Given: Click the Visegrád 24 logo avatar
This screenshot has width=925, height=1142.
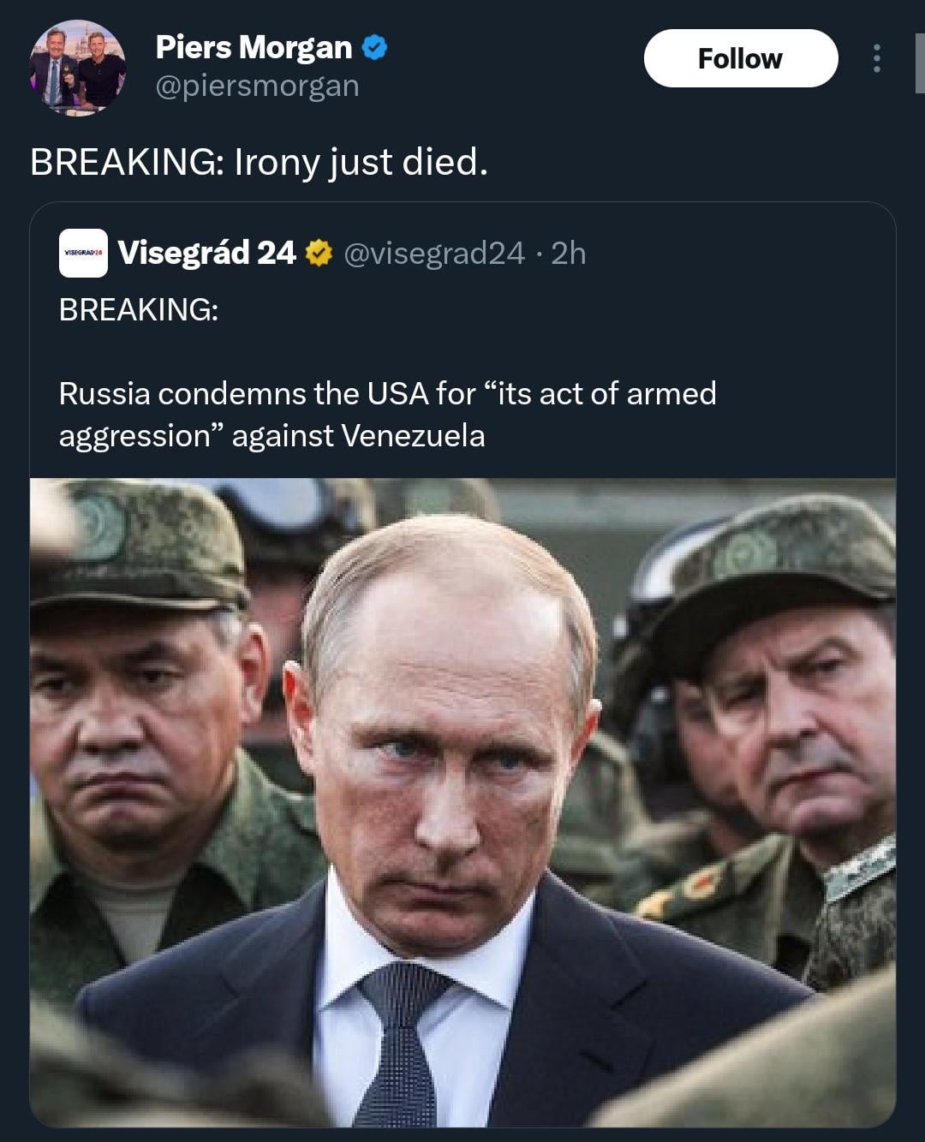Looking at the screenshot, I should tap(83, 254).
